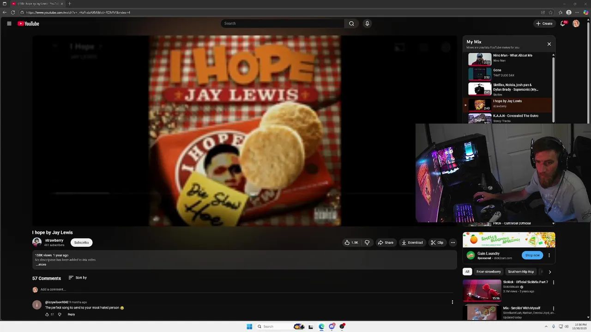Screen dimensions: 591x332
Task: Open the Gain Laundry ad options menu
Action: point(549,255)
